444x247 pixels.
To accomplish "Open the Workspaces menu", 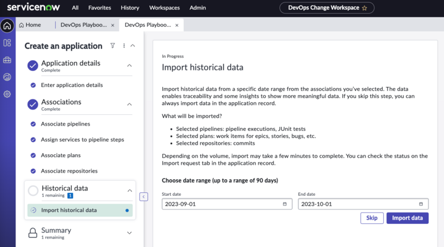I will click(x=164, y=8).
